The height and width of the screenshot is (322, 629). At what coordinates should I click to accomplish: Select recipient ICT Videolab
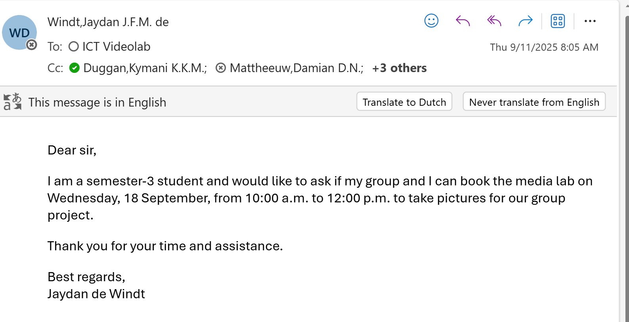click(116, 46)
